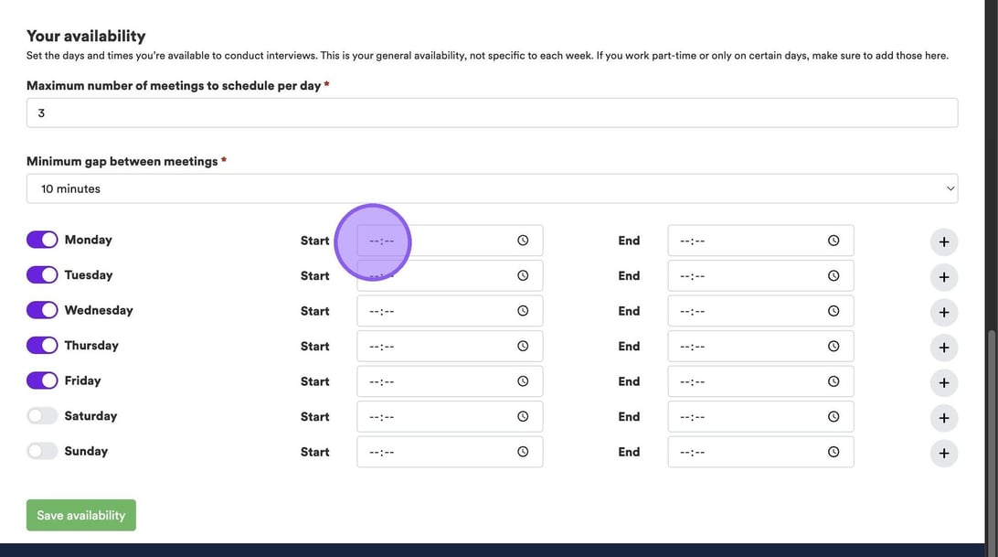The height and width of the screenshot is (557, 998).
Task: Switch off the Friday toggle
Action: (42, 380)
